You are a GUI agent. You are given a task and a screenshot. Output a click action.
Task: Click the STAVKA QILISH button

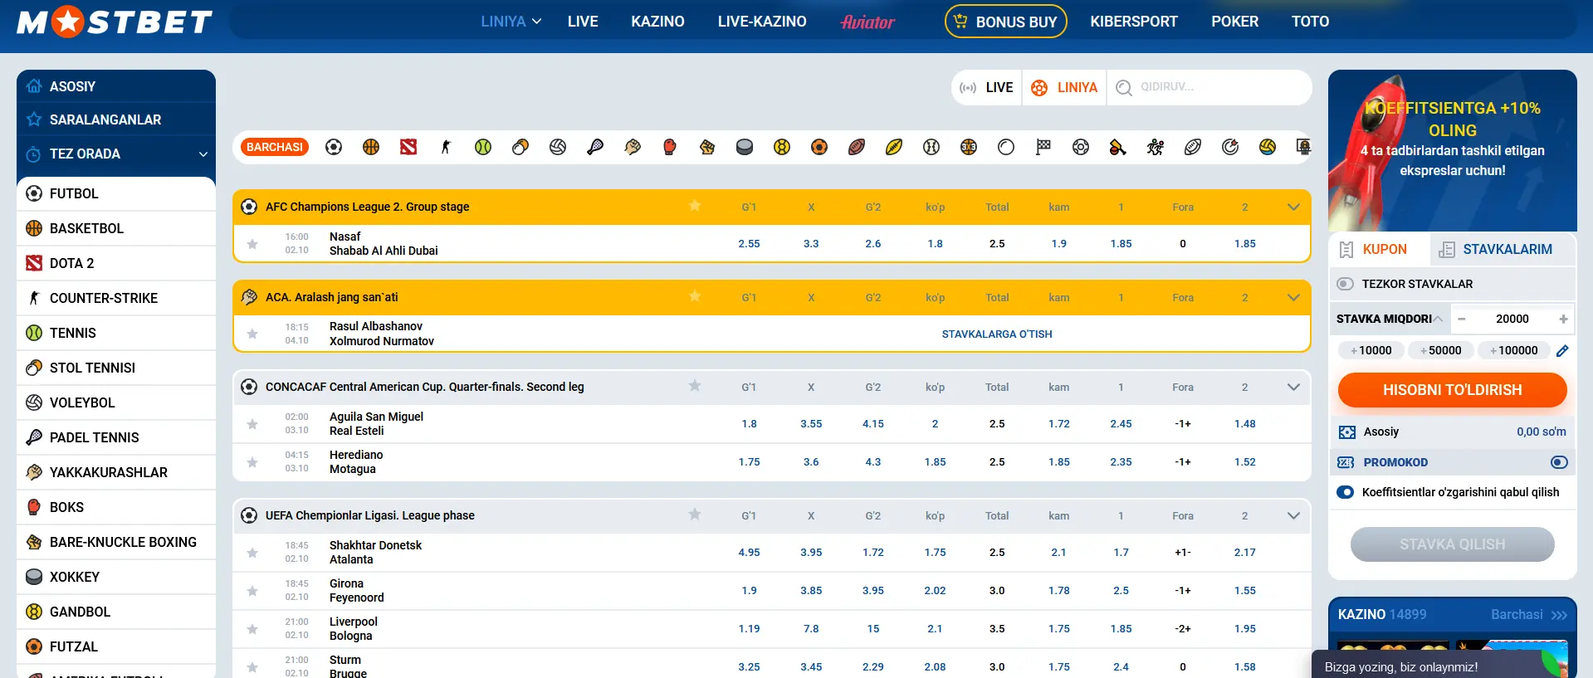[x=1452, y=544]
